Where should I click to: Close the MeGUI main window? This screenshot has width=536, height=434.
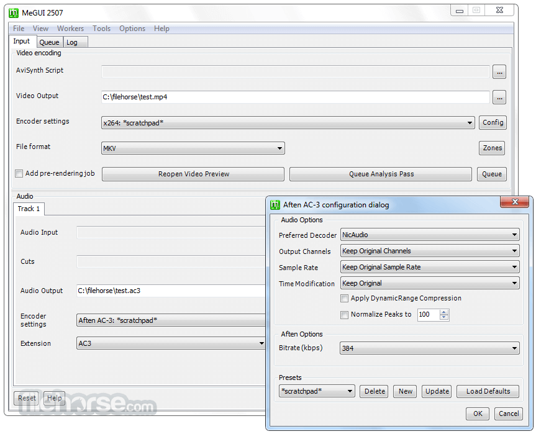pos(499,11)
